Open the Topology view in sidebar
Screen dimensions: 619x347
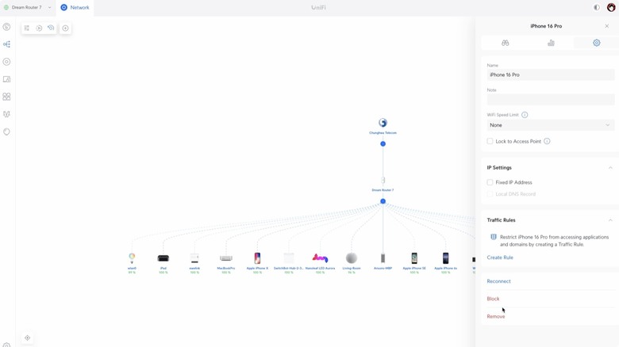point(6,44)
